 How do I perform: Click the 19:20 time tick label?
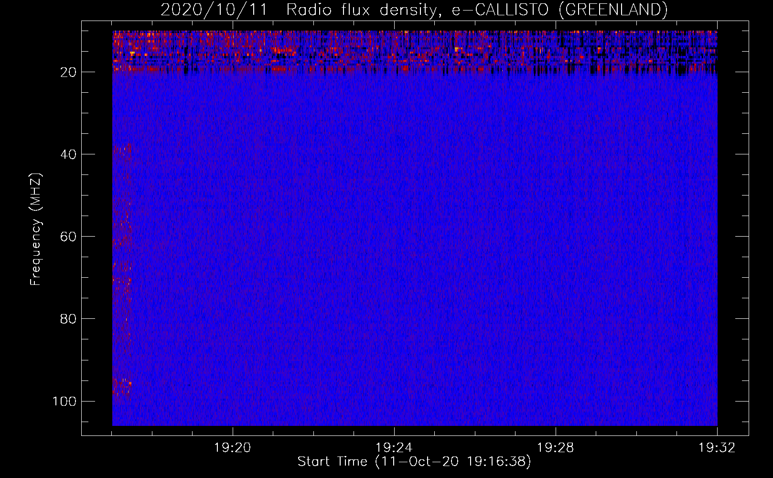(x=233, y=448)
